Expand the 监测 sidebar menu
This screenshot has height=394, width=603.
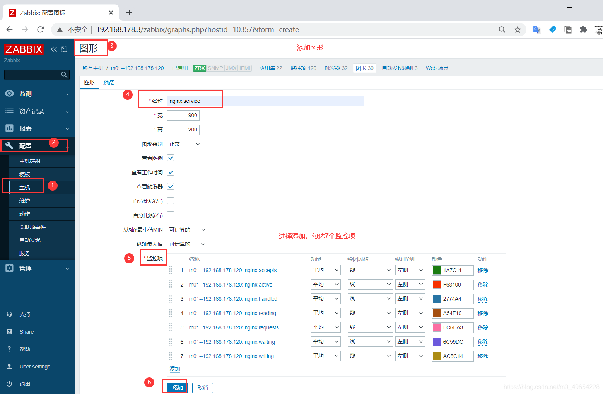tap(38, 94)
